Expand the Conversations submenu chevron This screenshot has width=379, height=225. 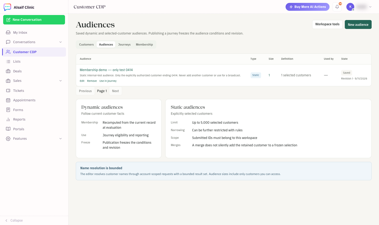[x=61, y=42]
